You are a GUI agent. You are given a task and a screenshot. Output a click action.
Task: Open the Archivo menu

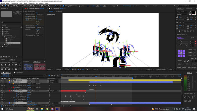point(3,3)
